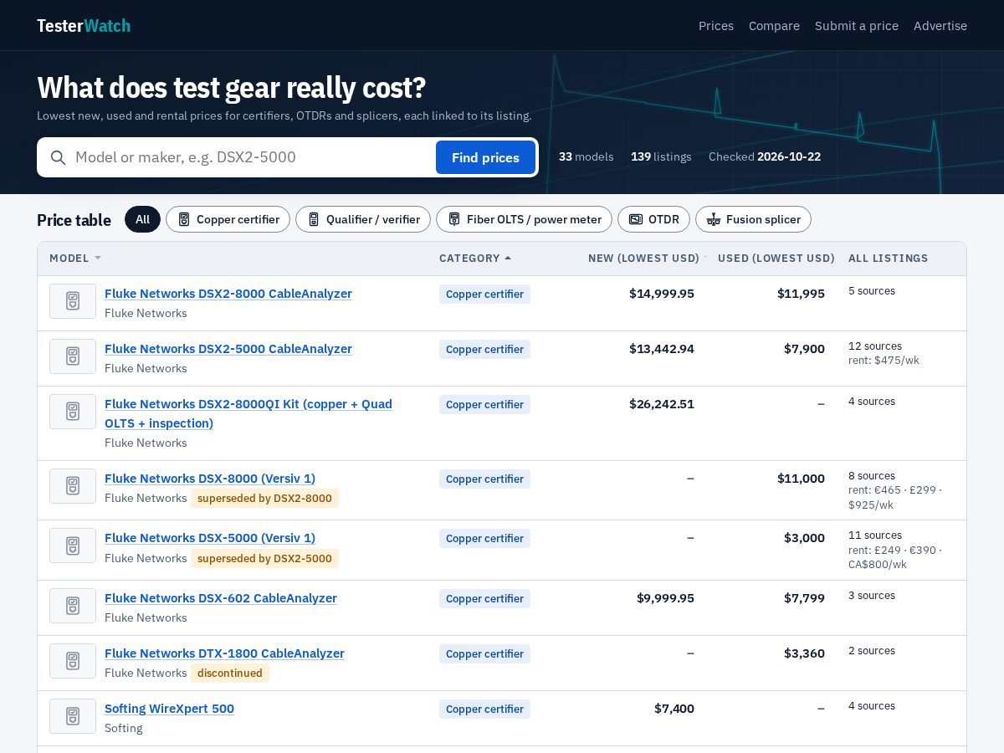Screen dimensions: 1004x753
Task: Click the "5 sources" listings cell
Action: point(872,291)
